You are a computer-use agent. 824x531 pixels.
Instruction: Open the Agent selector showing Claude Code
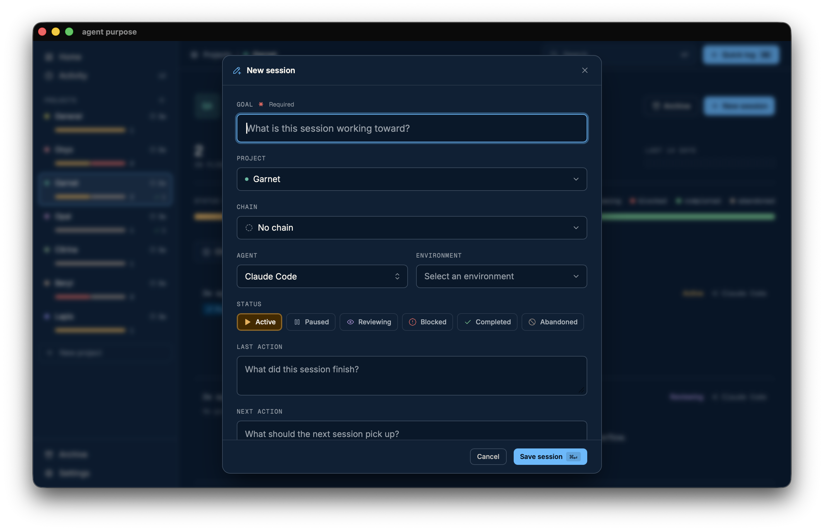click(322, 276)
